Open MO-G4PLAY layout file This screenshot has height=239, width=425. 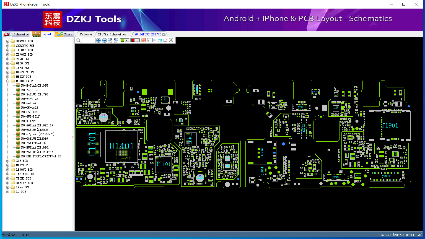click(29, 103)
